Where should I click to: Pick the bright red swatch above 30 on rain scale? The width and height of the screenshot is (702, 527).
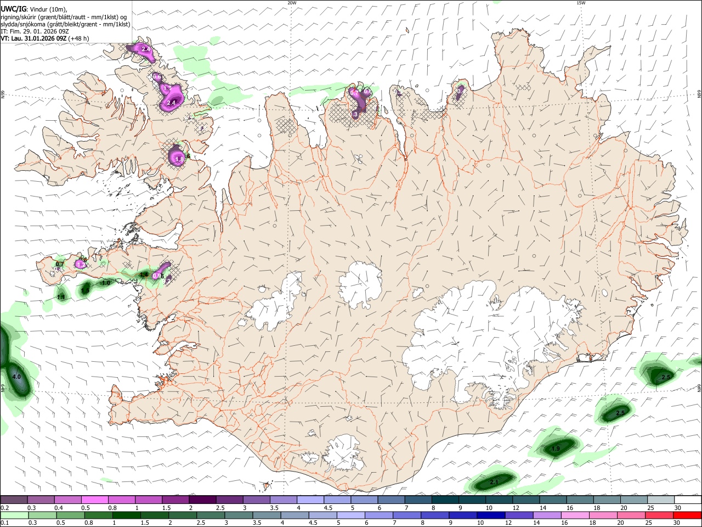(x=688, y=515)
